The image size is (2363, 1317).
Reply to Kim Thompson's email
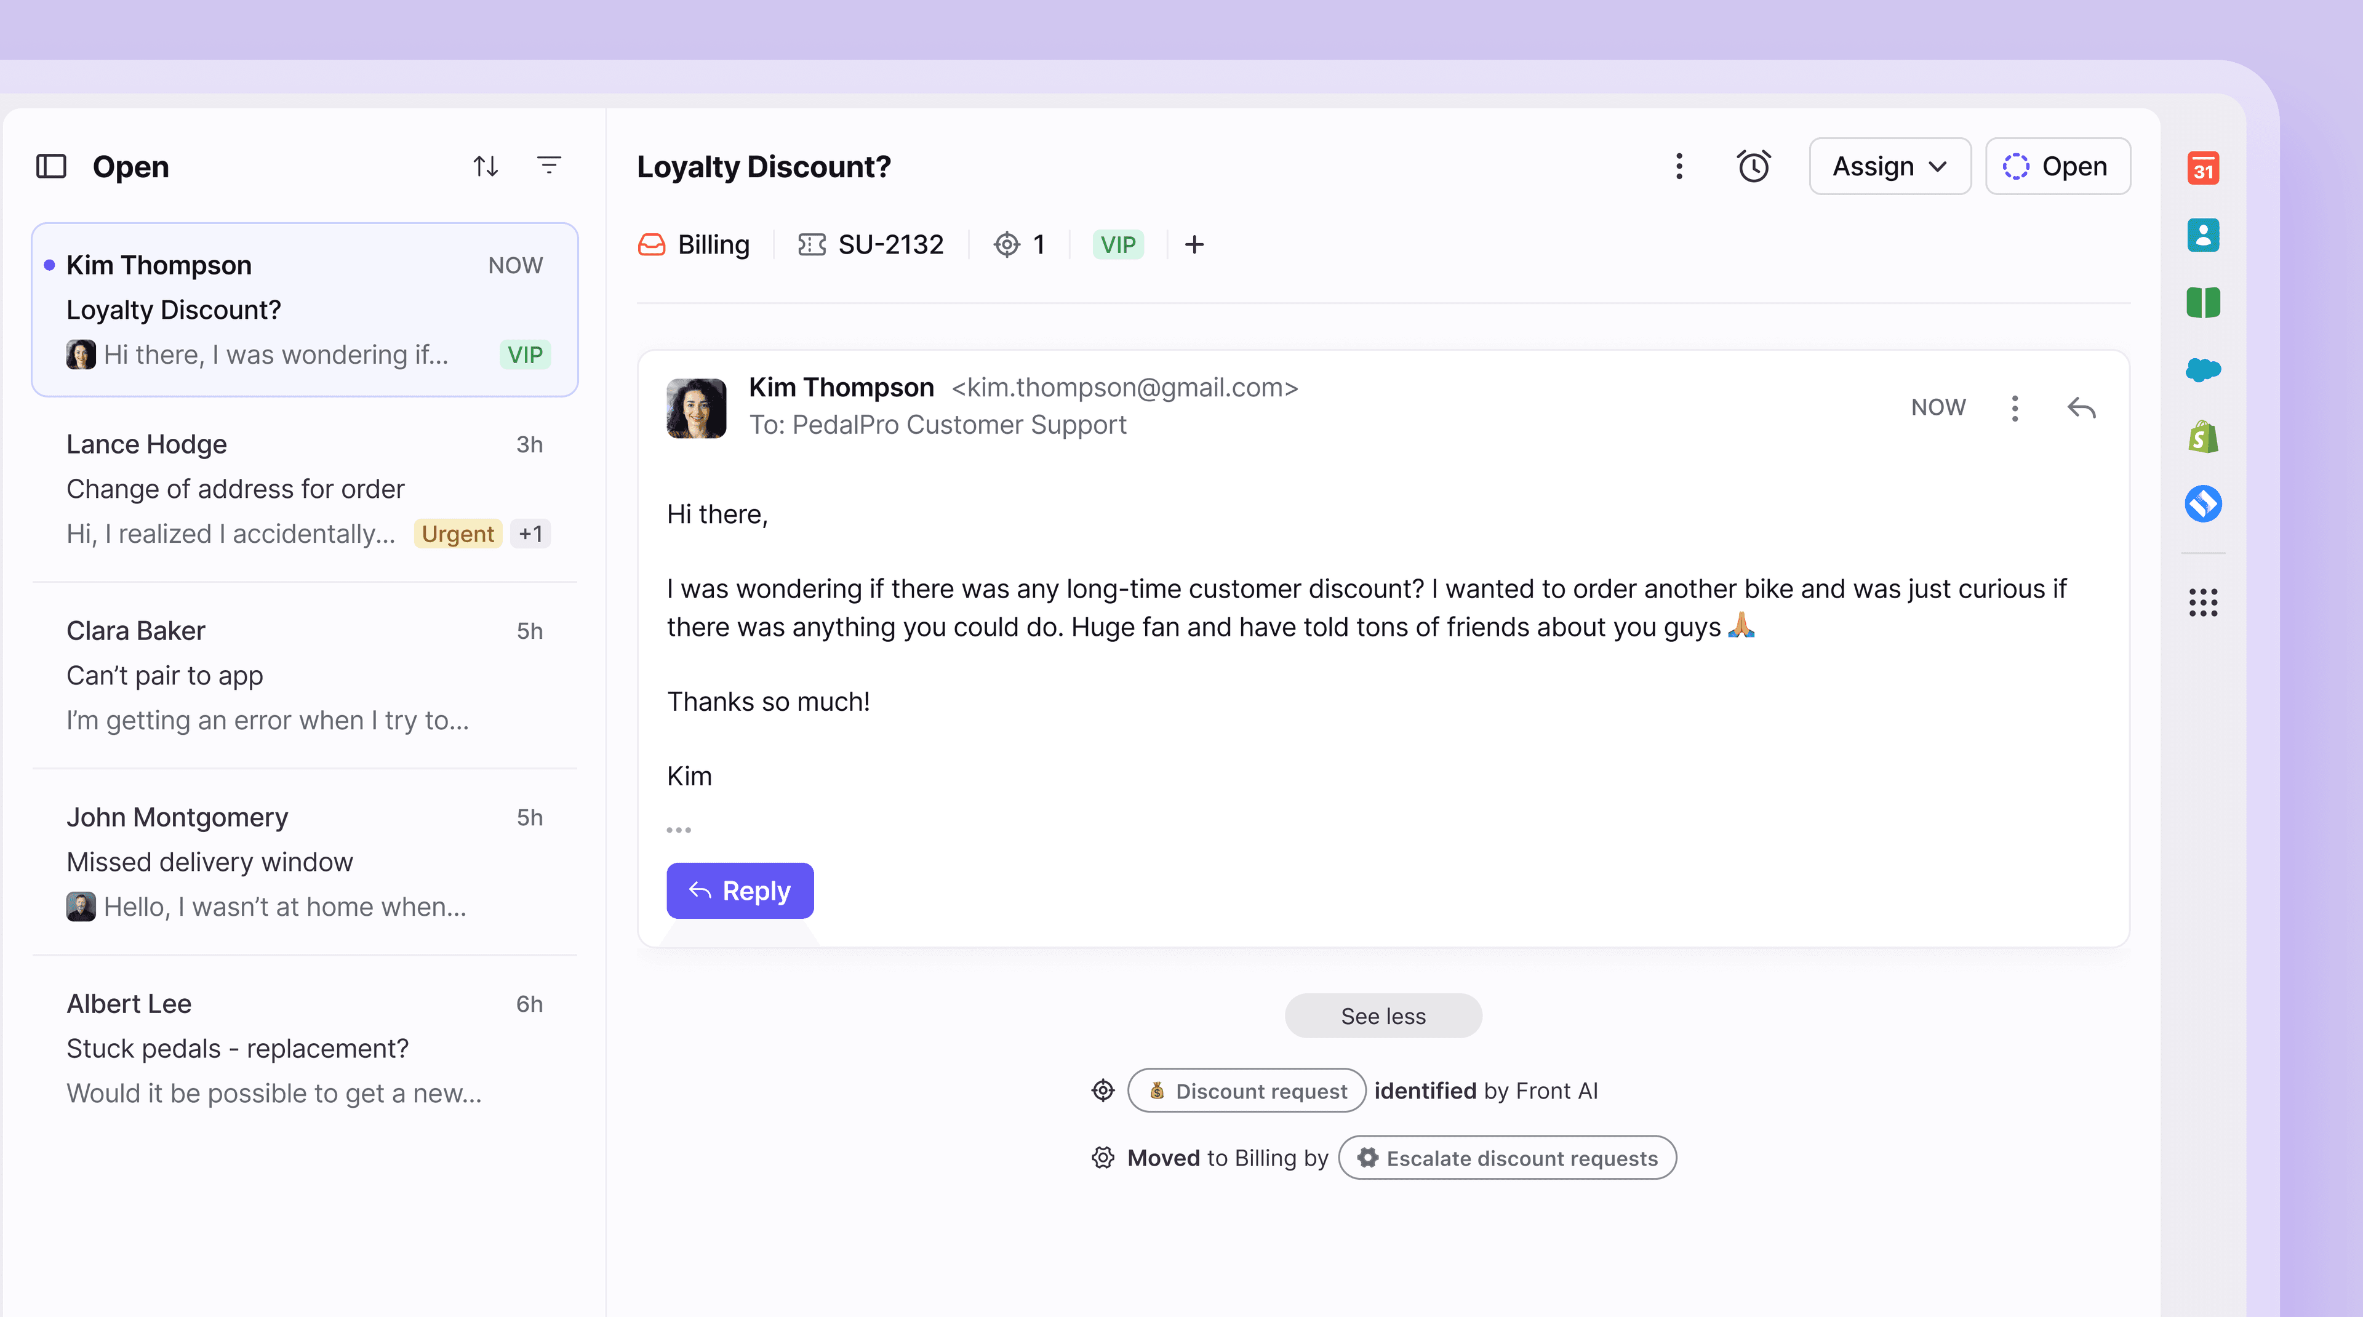point(739,890)
